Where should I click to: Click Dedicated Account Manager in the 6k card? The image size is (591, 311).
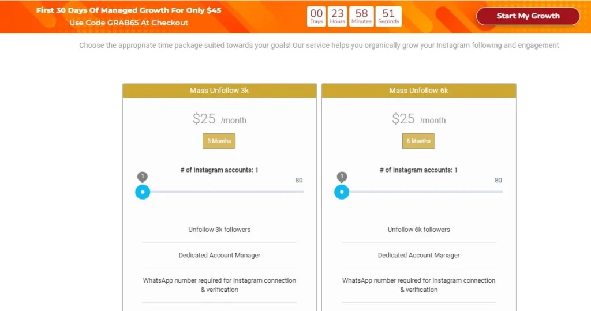(418, 255)
